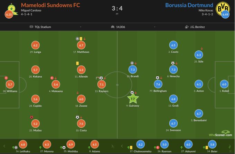Click the attendance crowd icon
The height and width of the screenshot is (154, 235).
(112, 27)
